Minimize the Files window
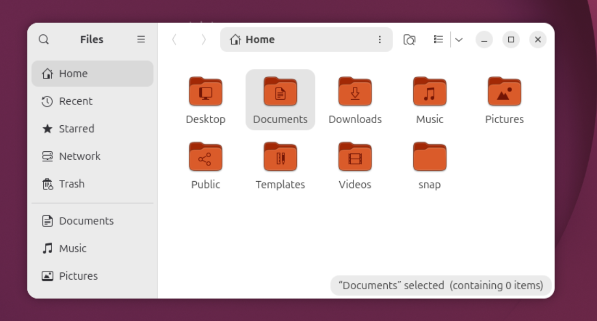The width and height of the screenshot is (597, 321). coord(484,40)
